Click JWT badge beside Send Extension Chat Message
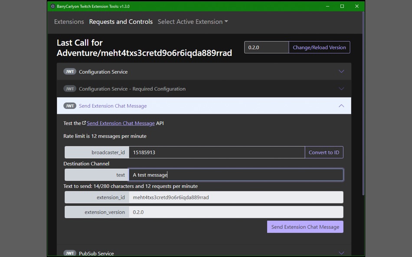 pyautogui.click(x=70, y=106)
